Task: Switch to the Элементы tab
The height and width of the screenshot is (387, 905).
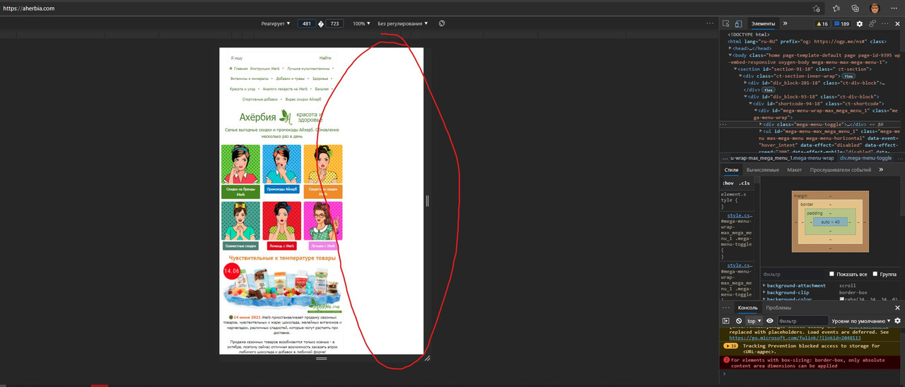Action: [763, 23]
